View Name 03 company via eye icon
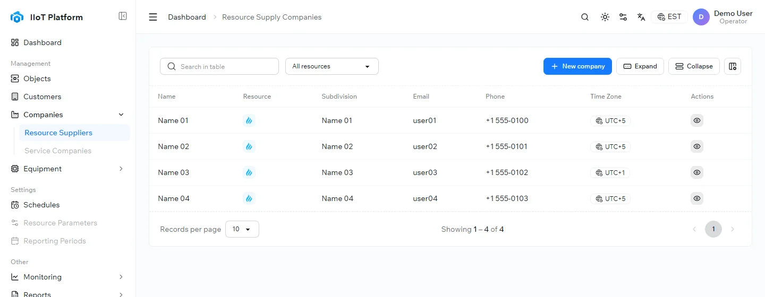The height and width of the screenshot is (297, 765). [697, 172]
